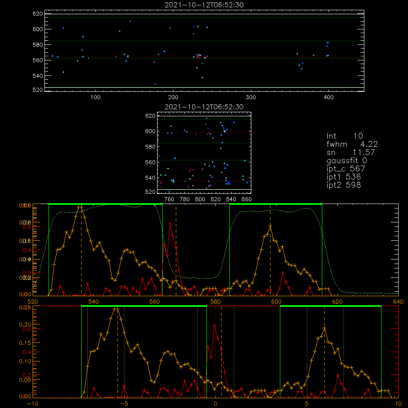Click x-axis label 560 on third plot
The image size is (408, 408).
[x=155, y=302]
